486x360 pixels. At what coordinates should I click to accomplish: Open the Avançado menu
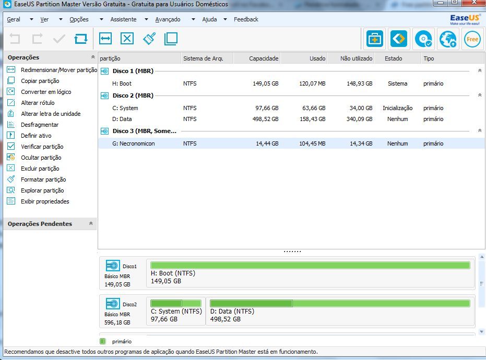point(168,19)
